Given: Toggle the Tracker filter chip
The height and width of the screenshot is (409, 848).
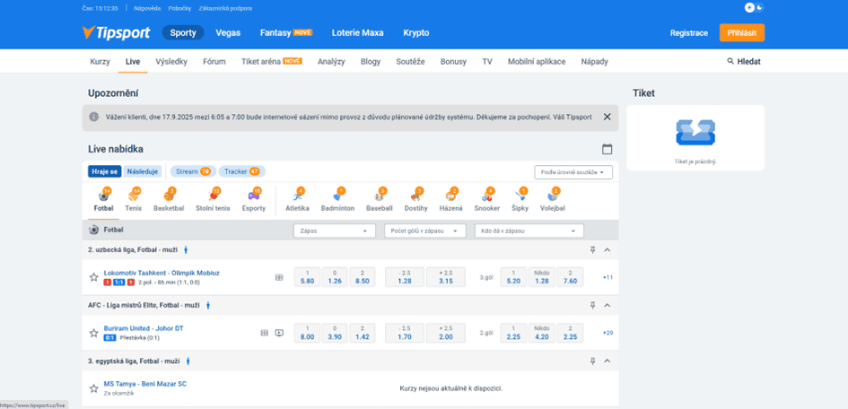Looking at the screenshot, I should (x=241, y=171).
